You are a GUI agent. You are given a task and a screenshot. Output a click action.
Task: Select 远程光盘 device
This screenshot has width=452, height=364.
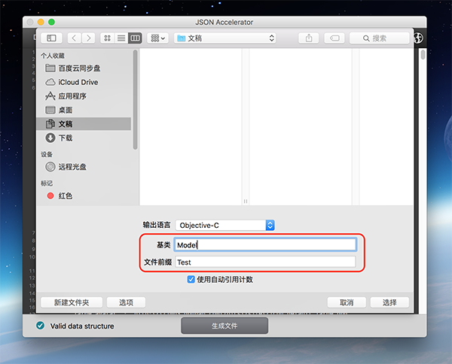click(84, 167)
